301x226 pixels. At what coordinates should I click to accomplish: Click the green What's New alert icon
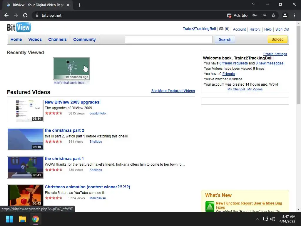click(x=210, y=206)
